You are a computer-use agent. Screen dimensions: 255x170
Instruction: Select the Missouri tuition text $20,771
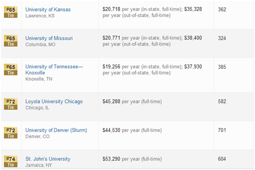[x=111, y=38]
